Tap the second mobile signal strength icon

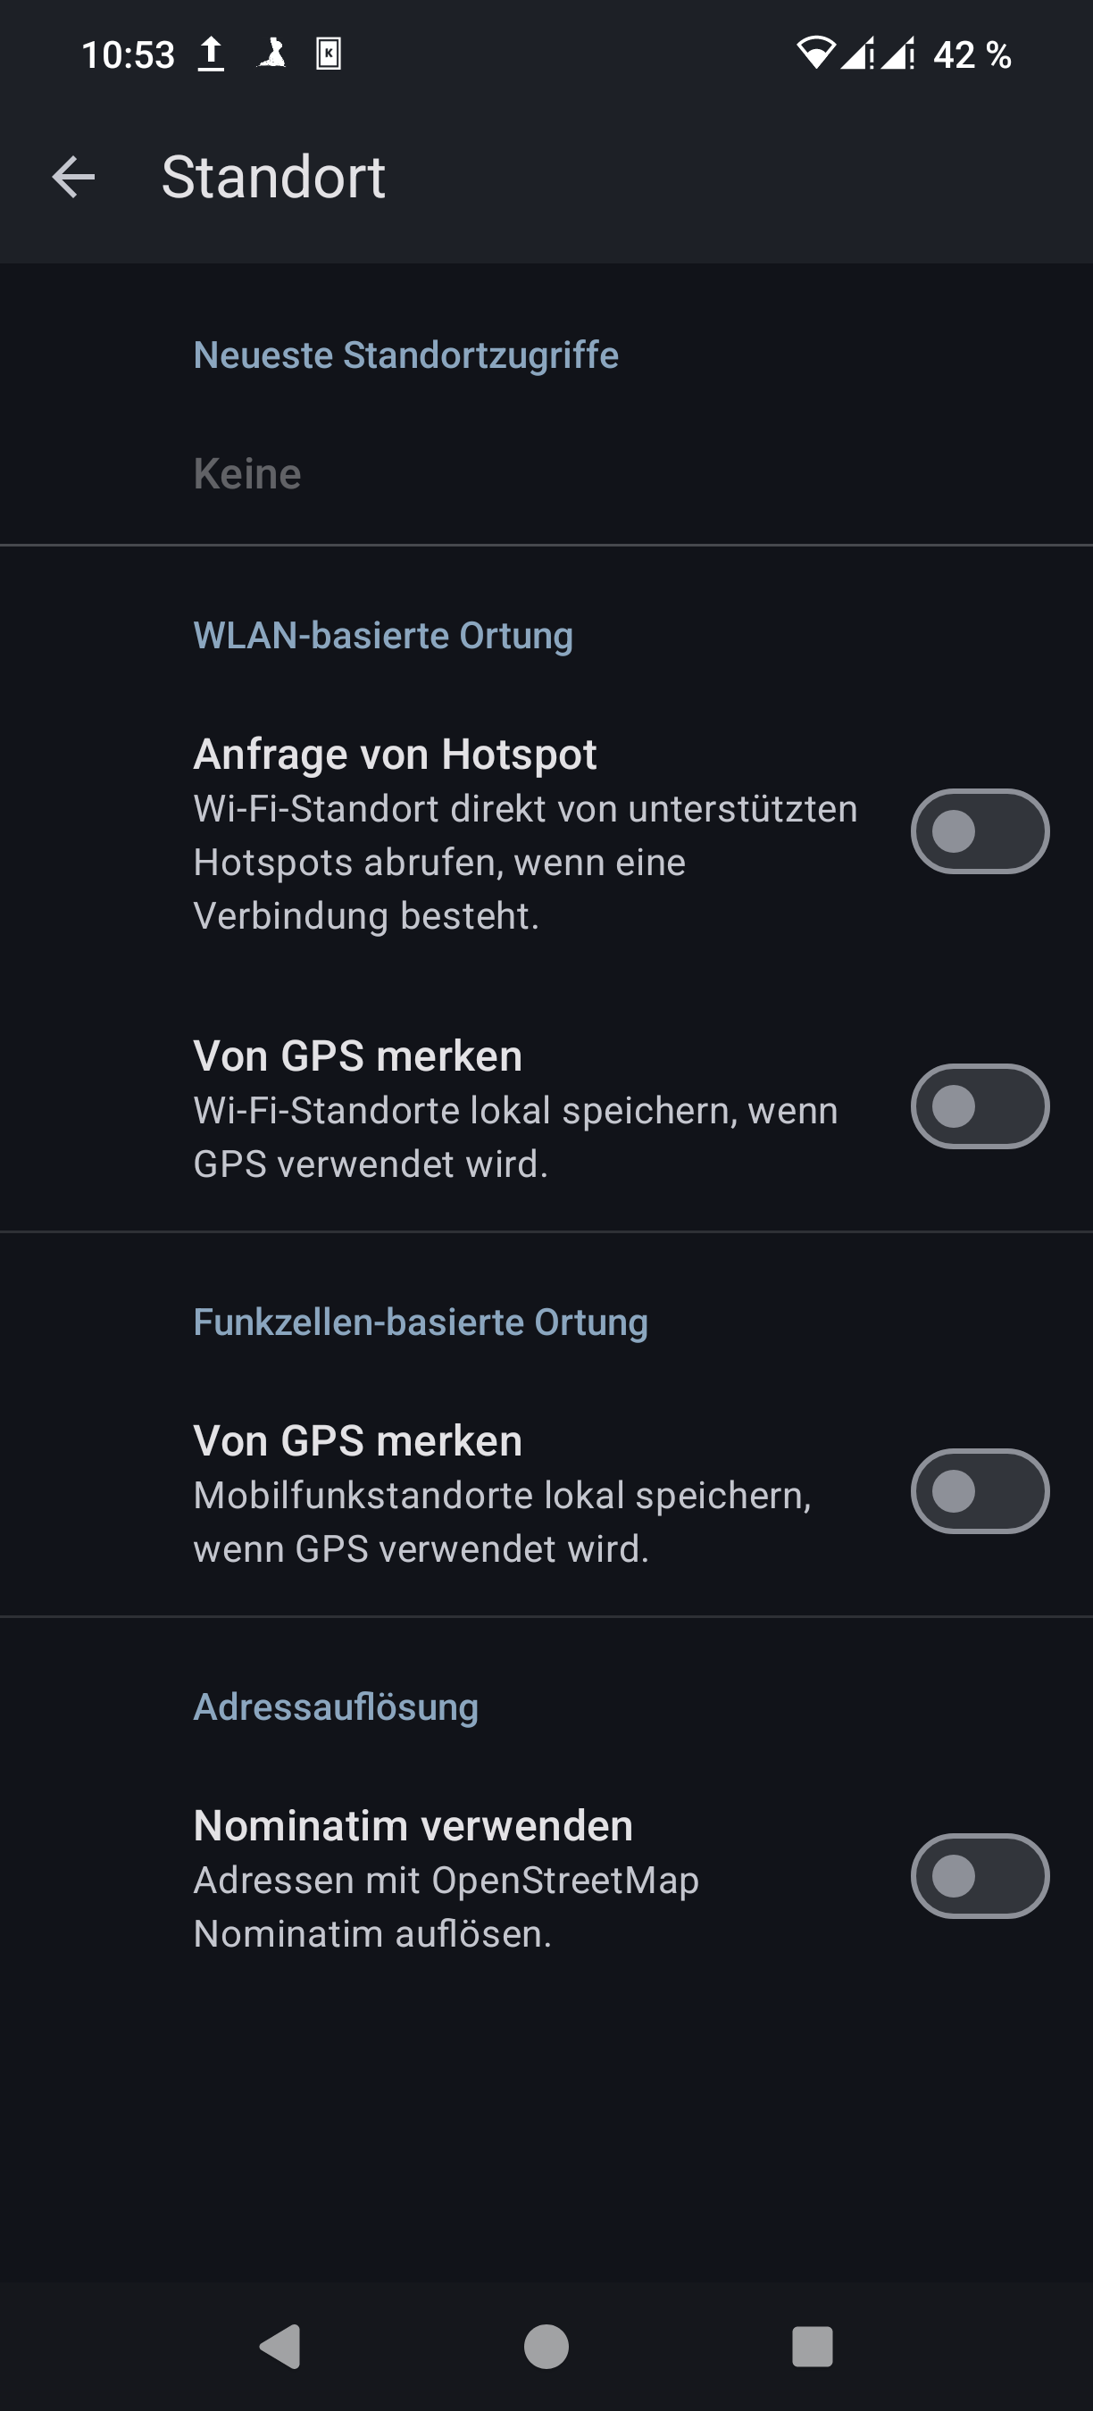point(898,54)
